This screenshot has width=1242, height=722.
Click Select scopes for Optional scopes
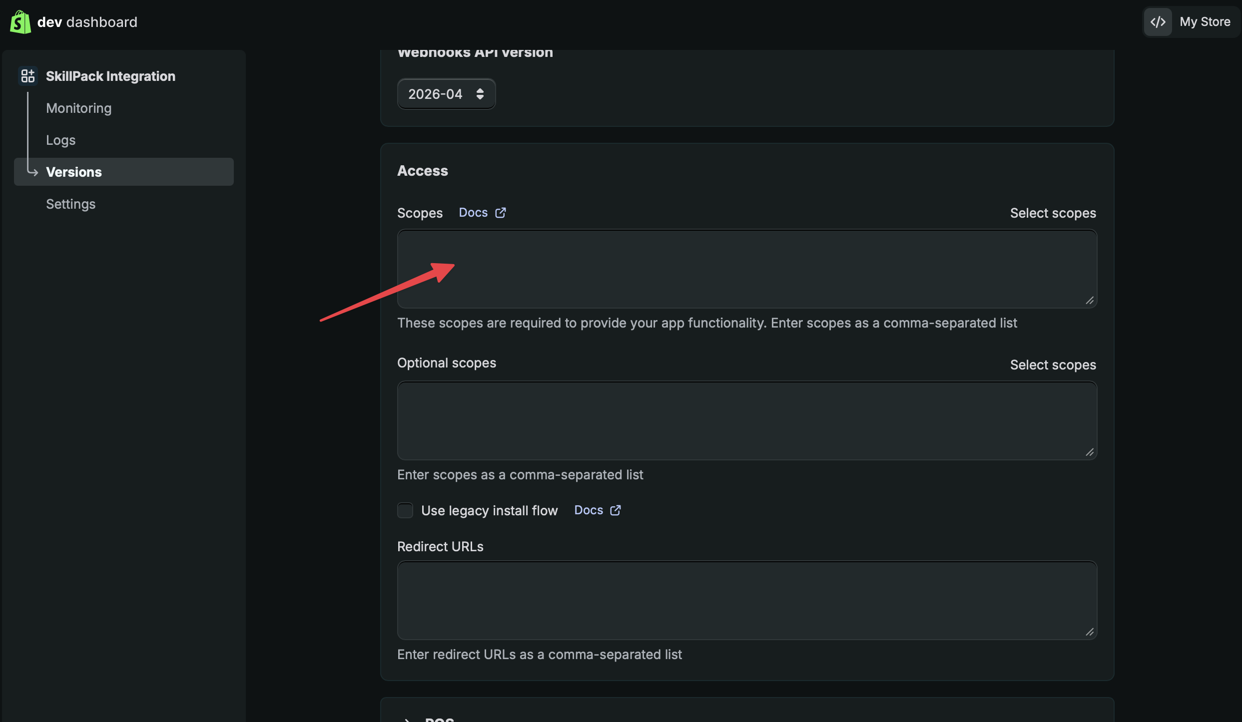(x=1053, y=365)
